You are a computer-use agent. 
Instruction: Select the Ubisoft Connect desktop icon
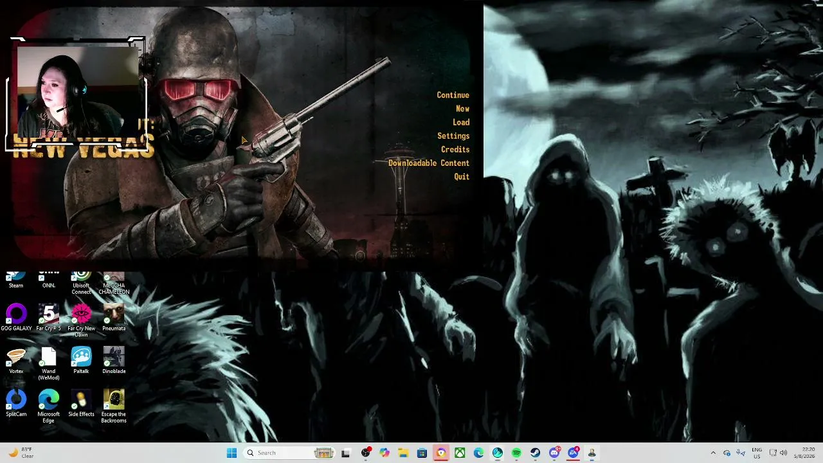[x=81, y=283]
